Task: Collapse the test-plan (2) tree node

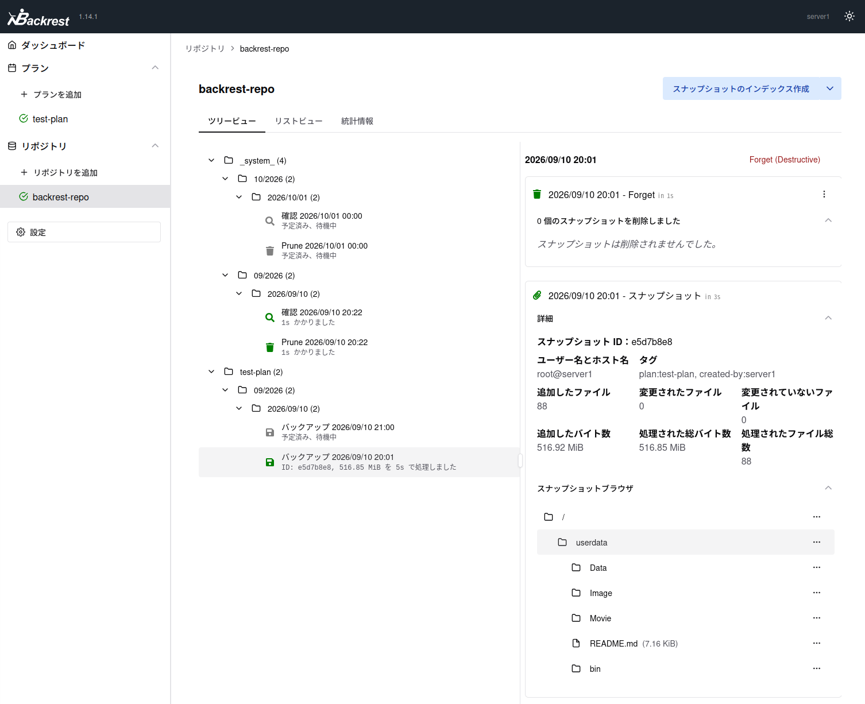Action: (211, 372)
